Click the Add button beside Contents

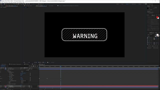(27, 70)
